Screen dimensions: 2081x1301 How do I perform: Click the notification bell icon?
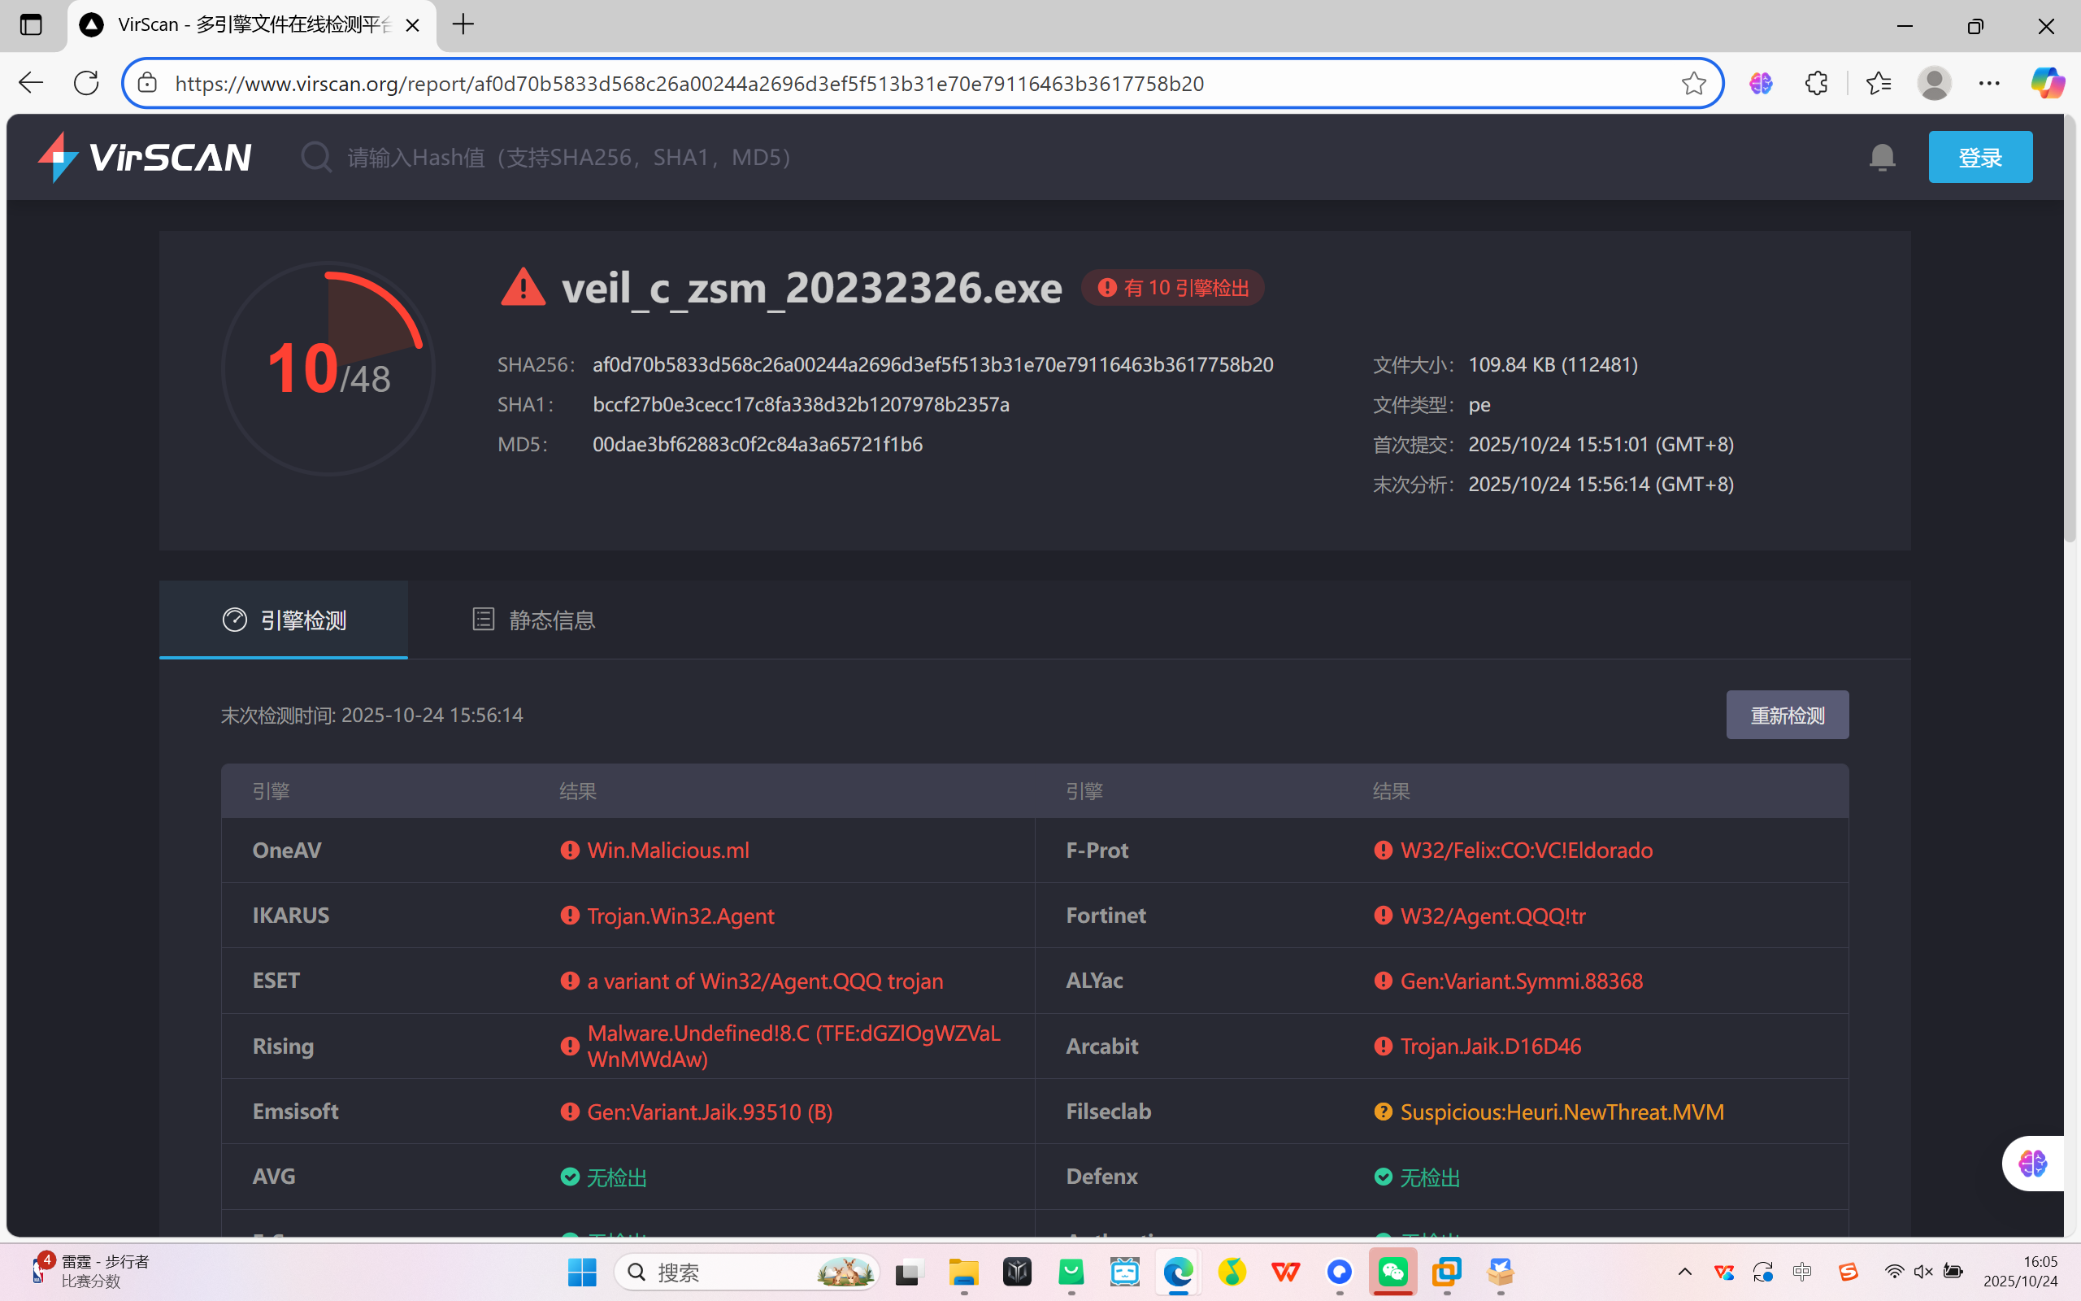[x=1882, y=157]
